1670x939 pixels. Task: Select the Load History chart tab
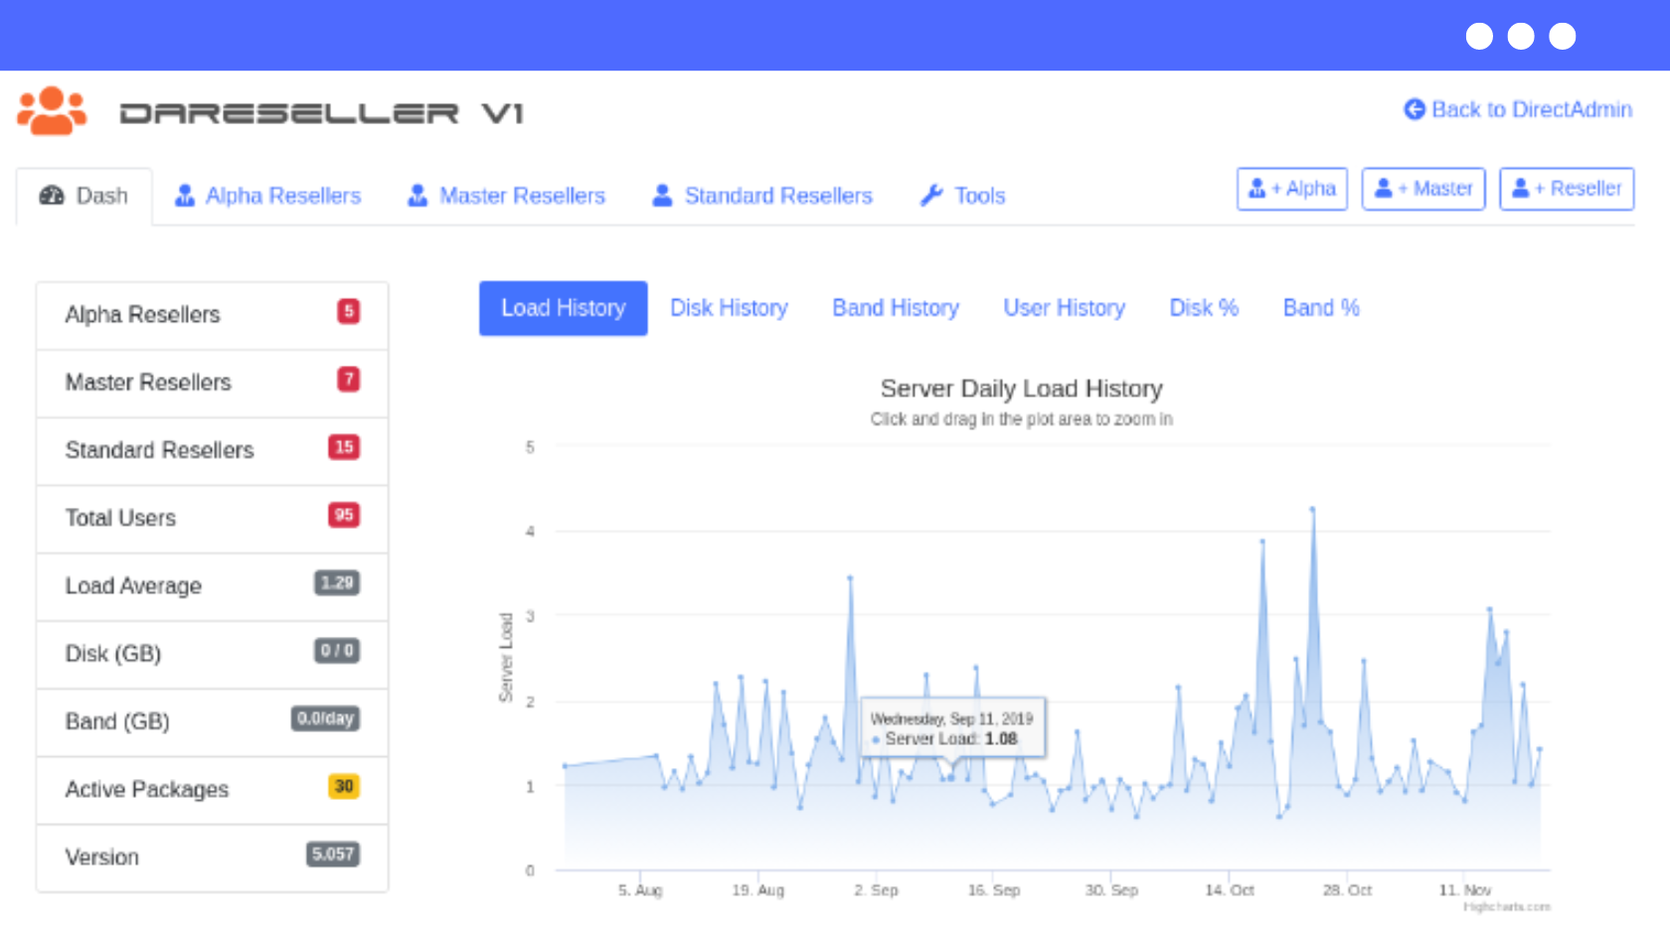pos(564,308)
